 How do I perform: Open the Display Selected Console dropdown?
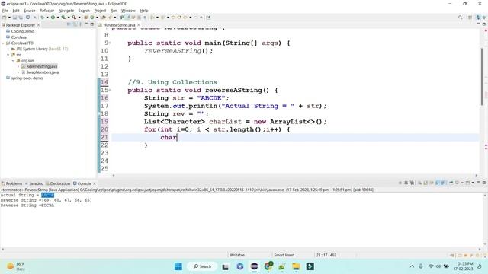pyautogui.click(x=462, y=183)
